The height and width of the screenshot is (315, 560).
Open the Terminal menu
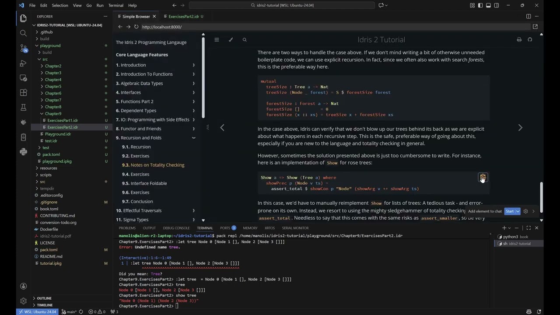pyautogui.click(x=115, y=5)
